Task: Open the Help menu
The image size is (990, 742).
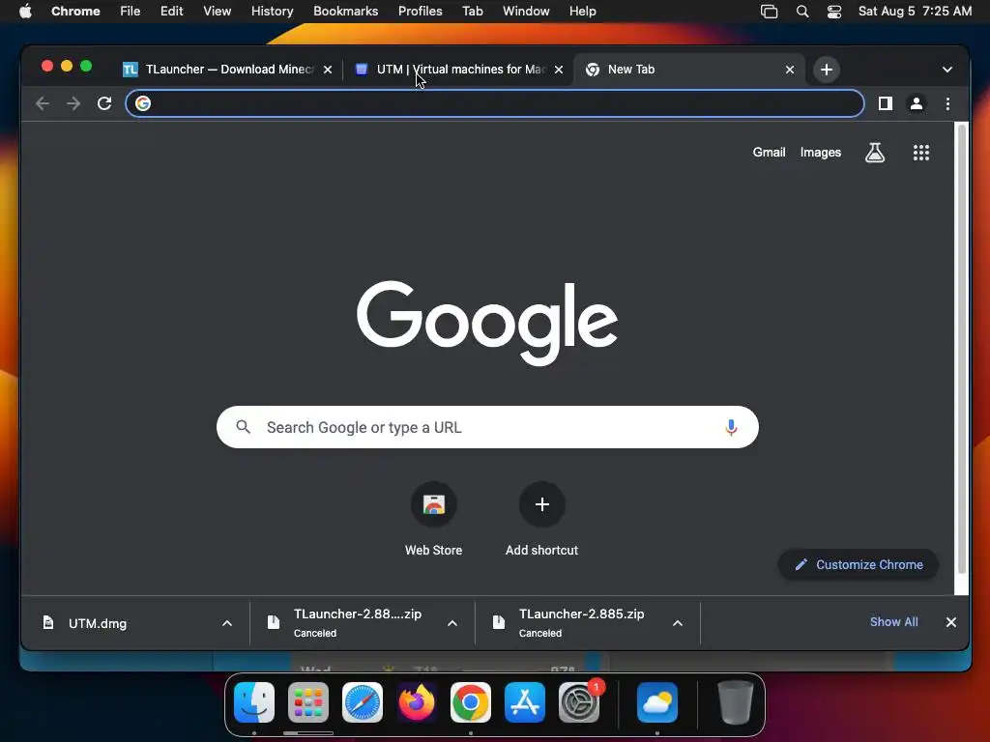Action: click(582, 12)
